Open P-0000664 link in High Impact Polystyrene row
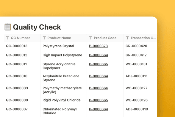This screenshot has width=175, height=117. 99,55
